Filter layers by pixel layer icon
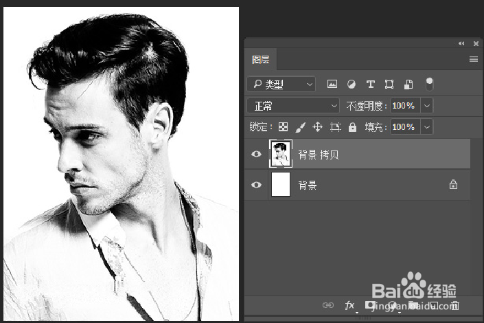The width and height of the screenshot is (484, 323). tap(332, 84)
